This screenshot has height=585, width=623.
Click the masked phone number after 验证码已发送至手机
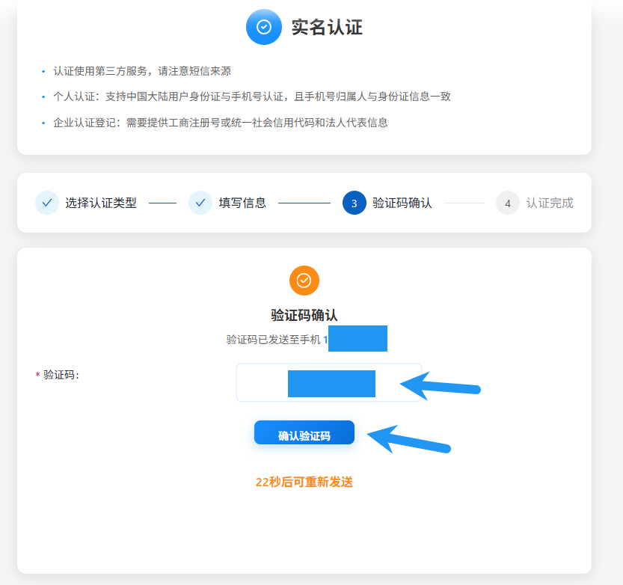[357, 339]
